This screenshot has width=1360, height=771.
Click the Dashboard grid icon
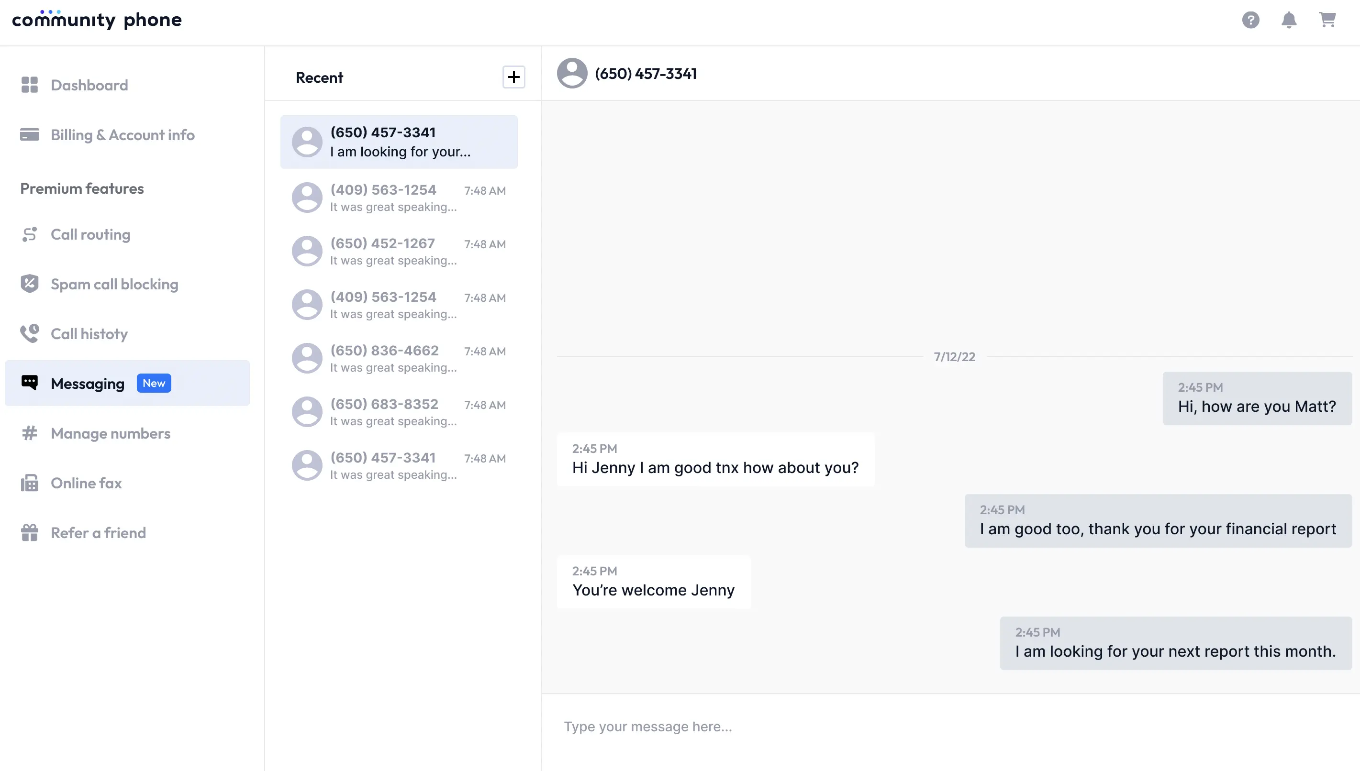[x=30, y=85]
